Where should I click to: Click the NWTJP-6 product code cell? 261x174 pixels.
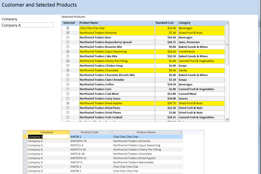[91, 162]
